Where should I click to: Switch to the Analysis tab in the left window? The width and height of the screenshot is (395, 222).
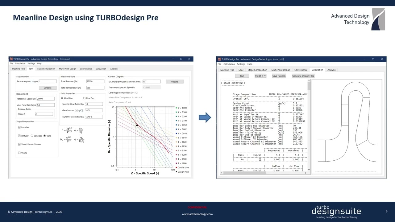coord(114,69)
